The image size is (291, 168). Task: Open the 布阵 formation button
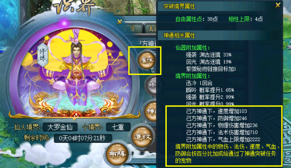point(117,154)
